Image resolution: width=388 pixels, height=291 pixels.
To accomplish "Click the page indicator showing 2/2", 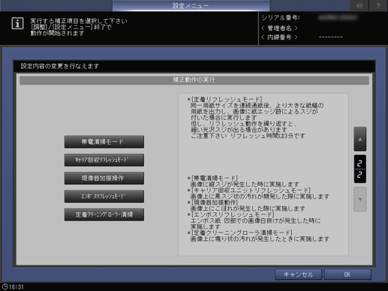I will pos(360,169).
